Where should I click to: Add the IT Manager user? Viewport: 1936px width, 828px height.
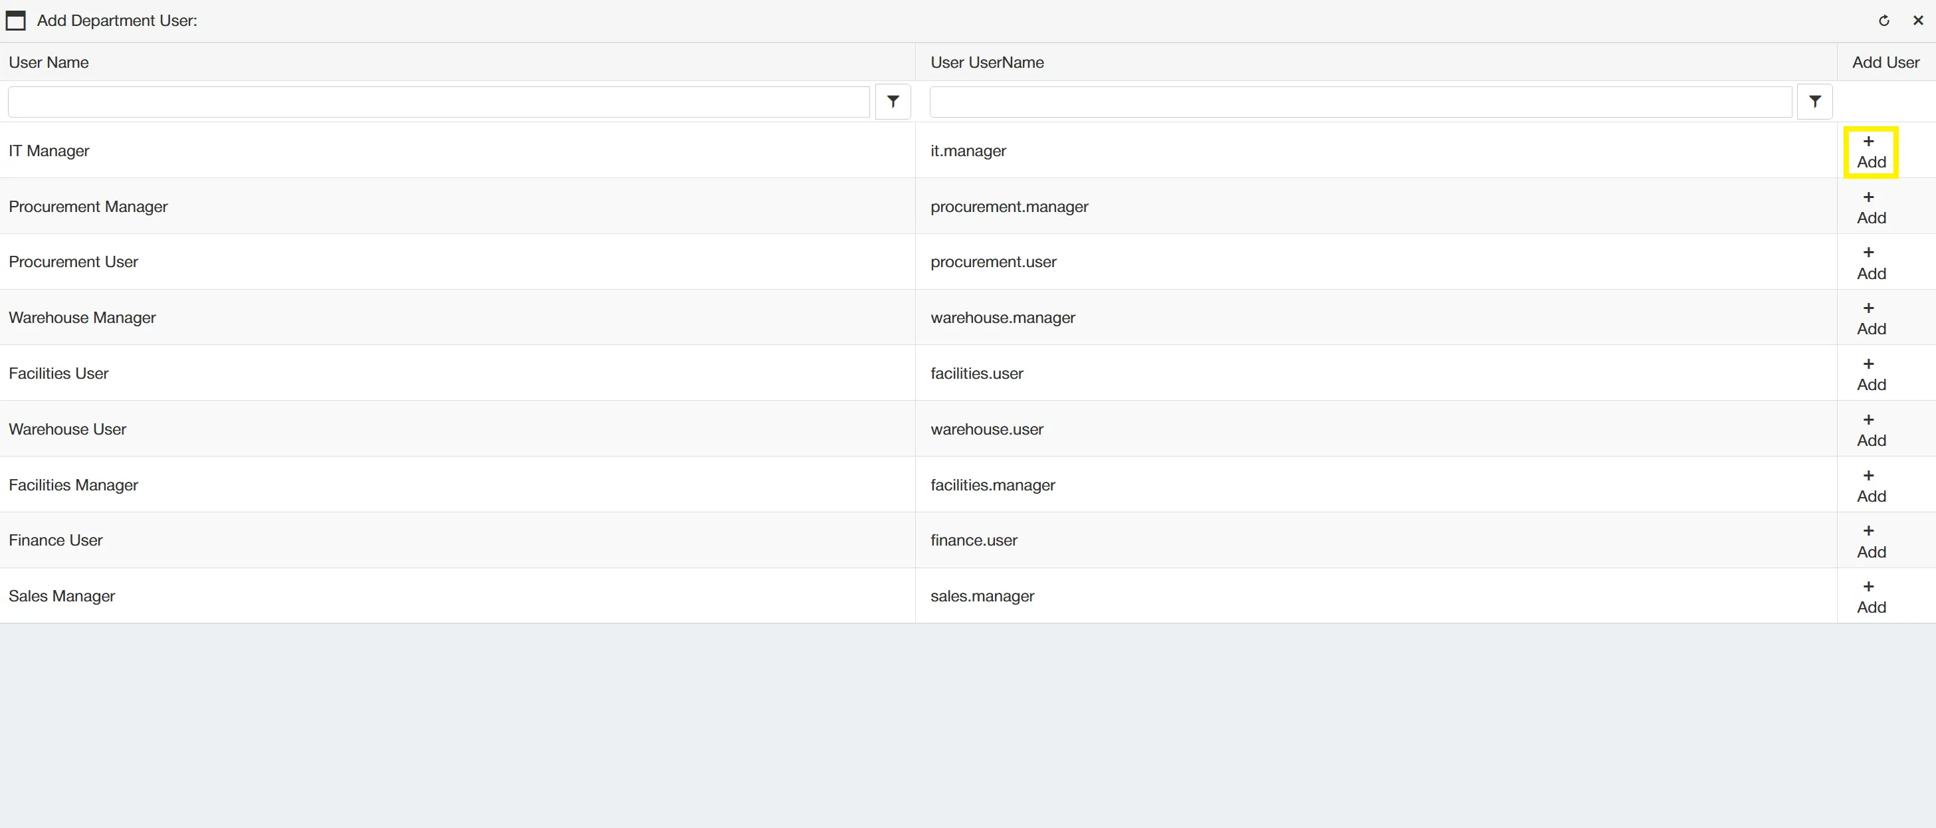[x=1871, y=152]
